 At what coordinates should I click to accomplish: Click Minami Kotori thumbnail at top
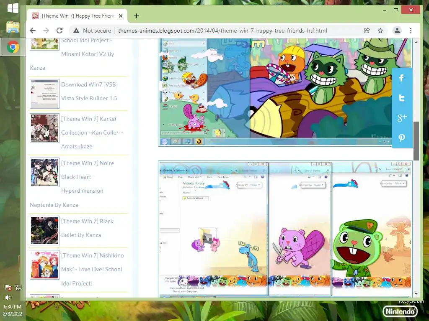click(x=44, y=44)
